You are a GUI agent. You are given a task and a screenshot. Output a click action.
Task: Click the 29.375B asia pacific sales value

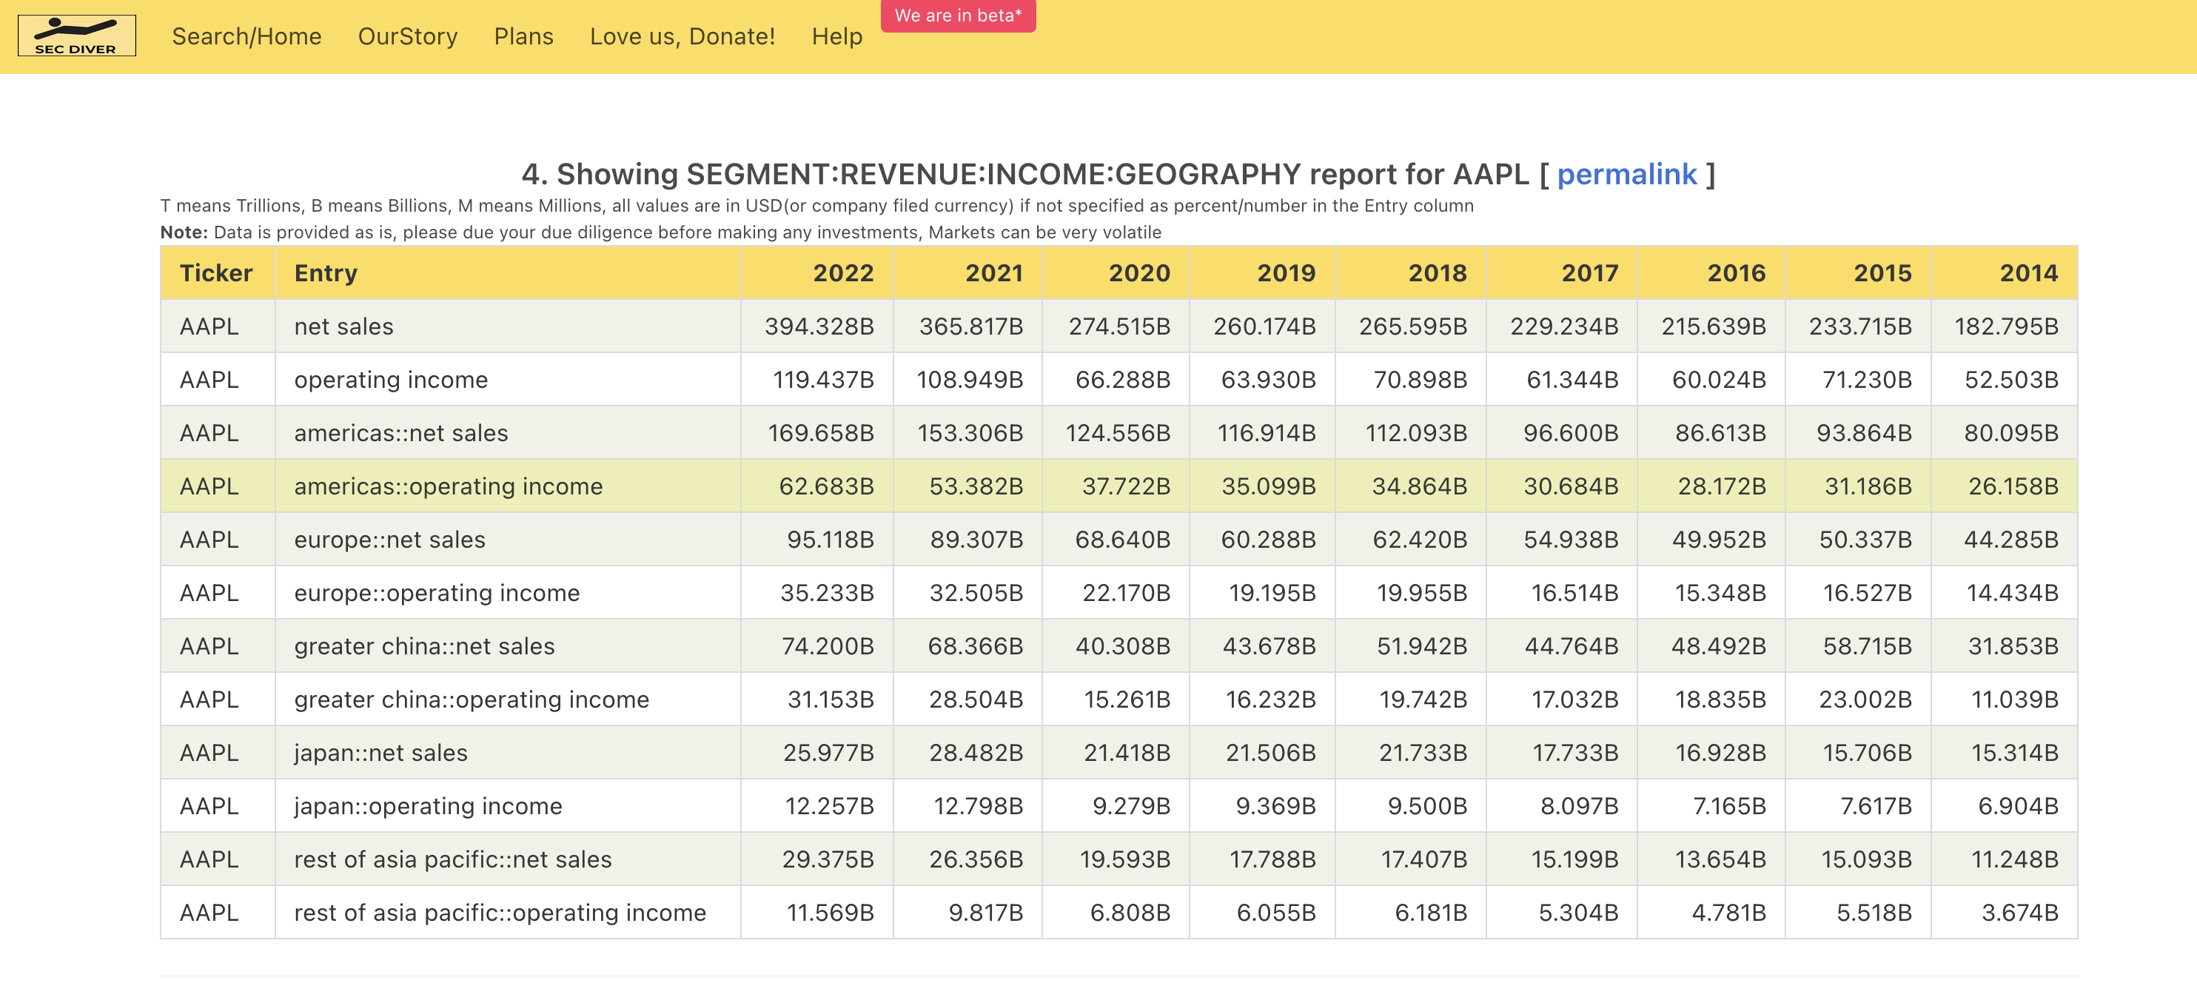coord(828,859)
